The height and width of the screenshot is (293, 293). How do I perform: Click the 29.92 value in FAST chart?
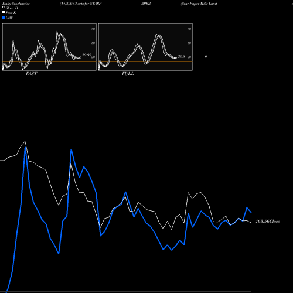[87, 55]
